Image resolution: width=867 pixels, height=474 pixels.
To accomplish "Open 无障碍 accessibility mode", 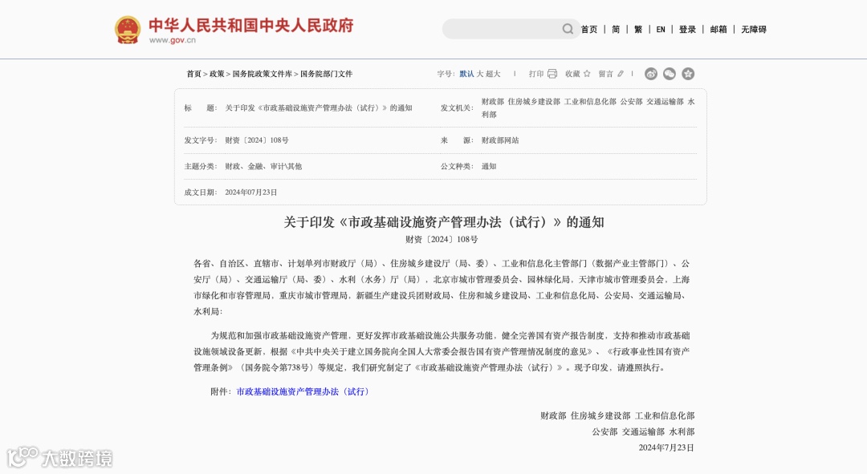I will pos(754,30).
